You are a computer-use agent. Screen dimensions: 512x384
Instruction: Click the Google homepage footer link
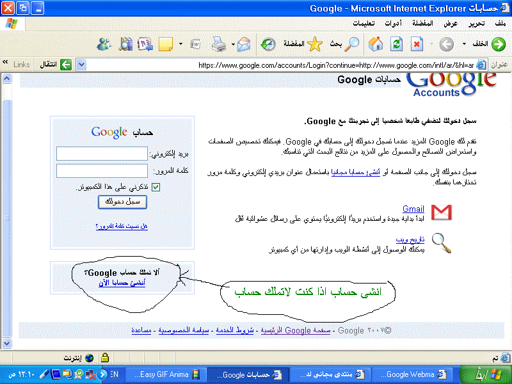(x=295, y=330)
